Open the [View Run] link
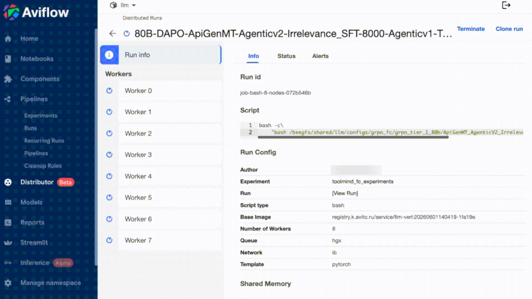 [345, 193]
